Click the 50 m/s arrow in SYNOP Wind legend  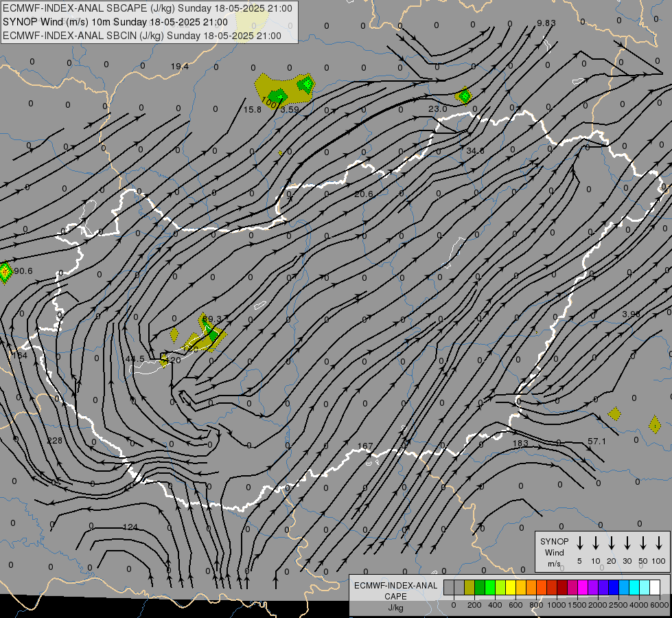tap(643, 543)
